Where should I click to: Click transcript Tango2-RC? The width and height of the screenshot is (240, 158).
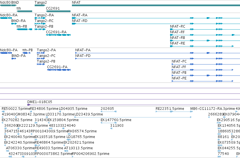click(44, 21)
